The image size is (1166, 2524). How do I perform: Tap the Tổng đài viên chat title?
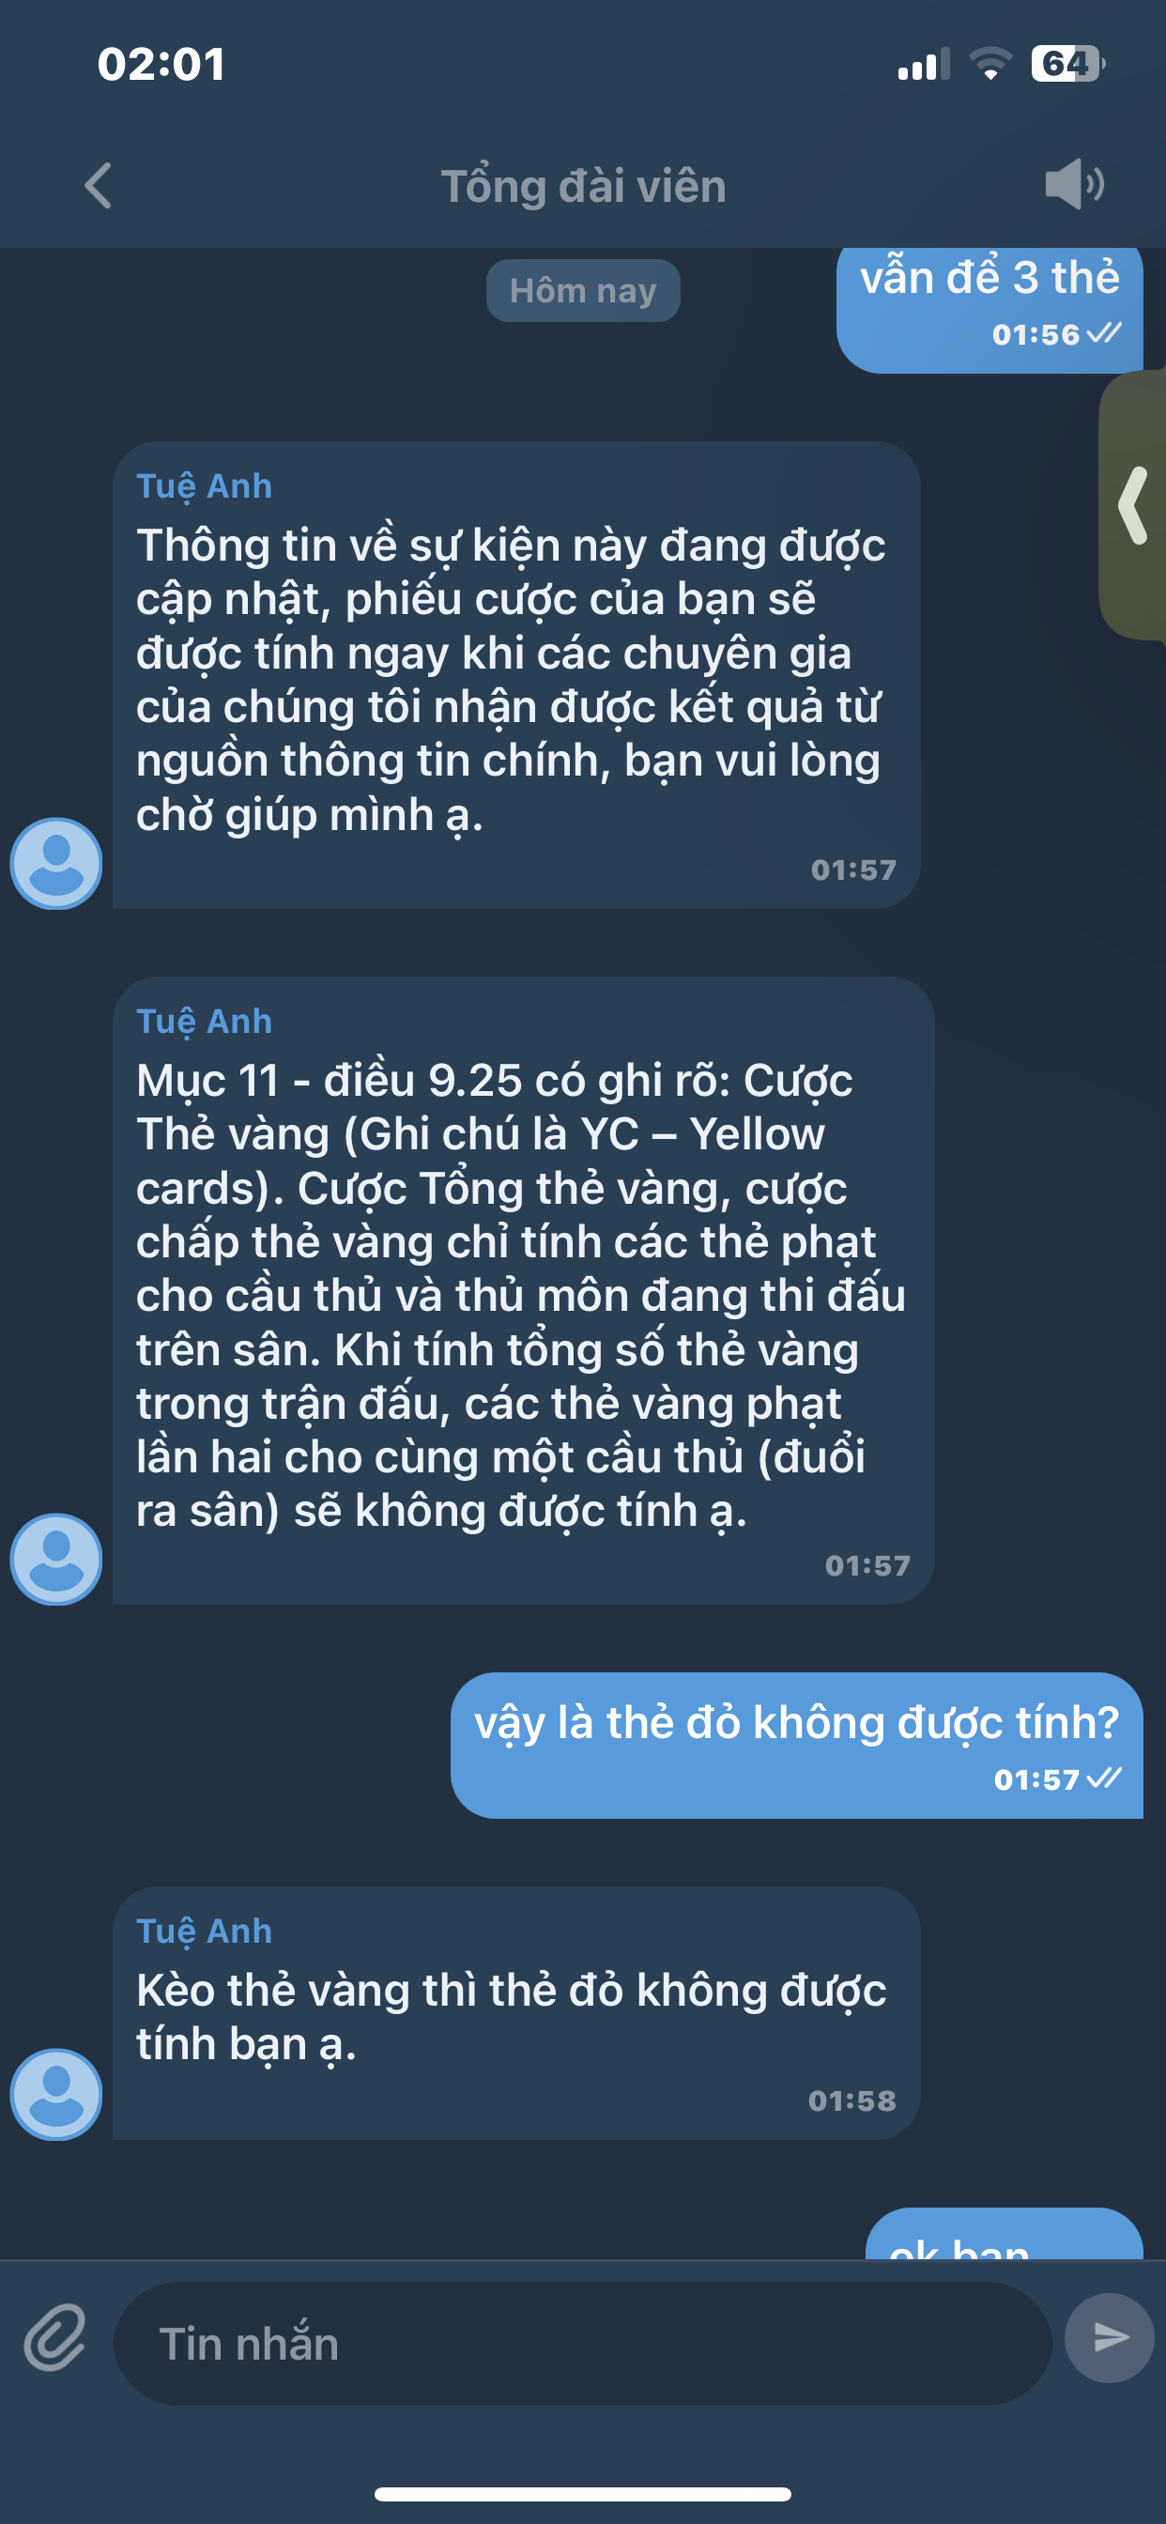point(583,186)
